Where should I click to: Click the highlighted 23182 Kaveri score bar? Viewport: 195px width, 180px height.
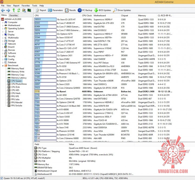(x=45, y=91)
